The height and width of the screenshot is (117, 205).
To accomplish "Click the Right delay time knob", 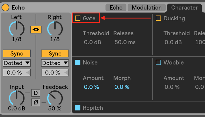I will point(55,29).
